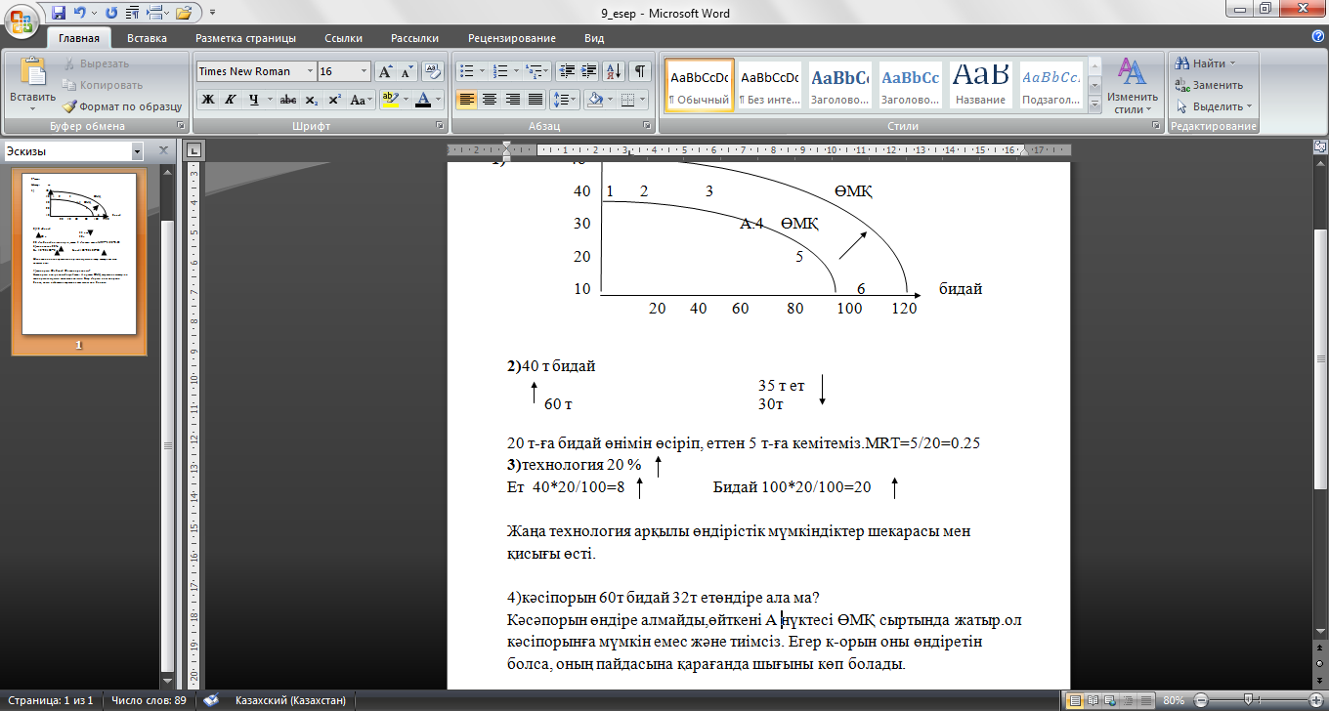Screen dimensions: 1329x711
Task: Expand the Эскизы pane selector dropdown
Action: point(137,151)
